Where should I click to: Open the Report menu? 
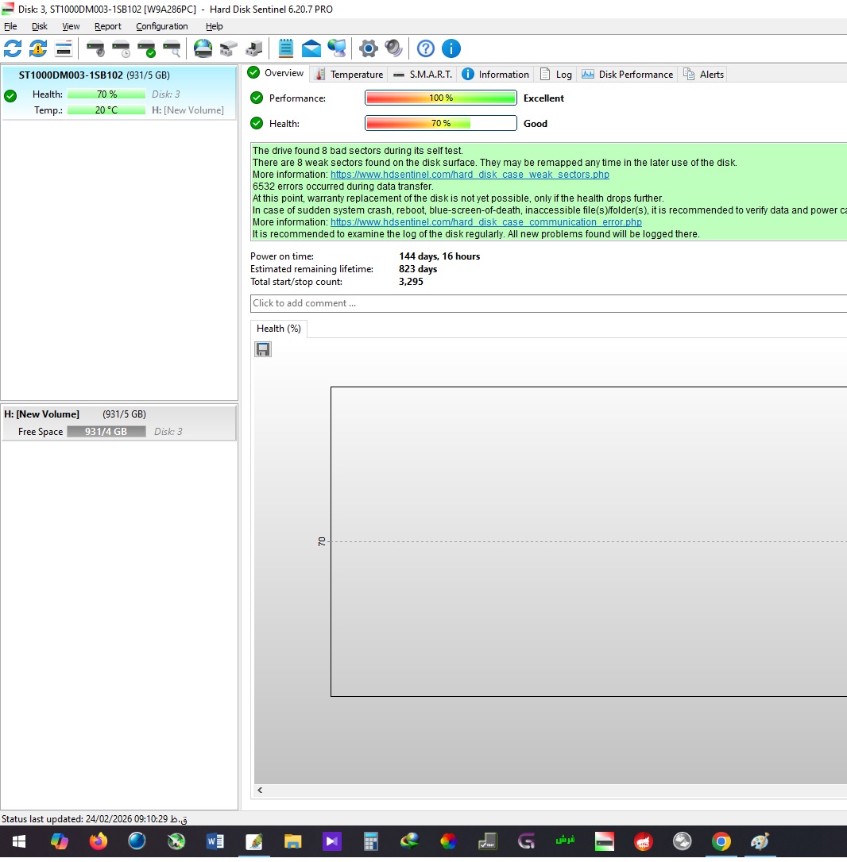pos(108,26)
